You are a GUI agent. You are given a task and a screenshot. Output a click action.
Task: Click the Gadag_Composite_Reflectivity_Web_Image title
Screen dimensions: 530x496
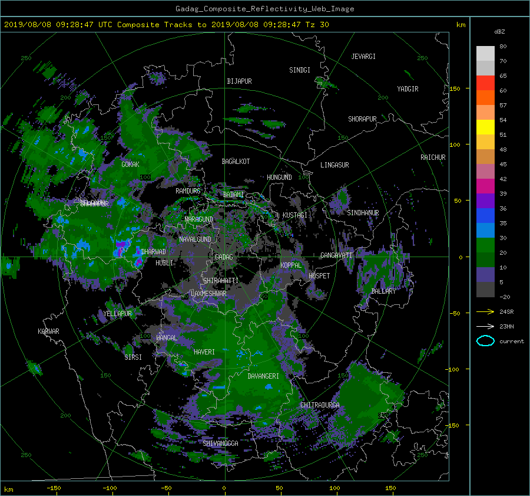pos(264,9)
